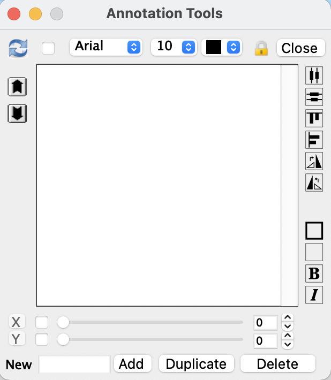Click the Duplicate button

[197, 363]
